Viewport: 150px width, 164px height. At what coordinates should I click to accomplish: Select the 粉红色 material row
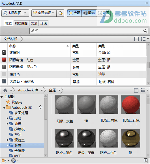click(x=73, y=74)
